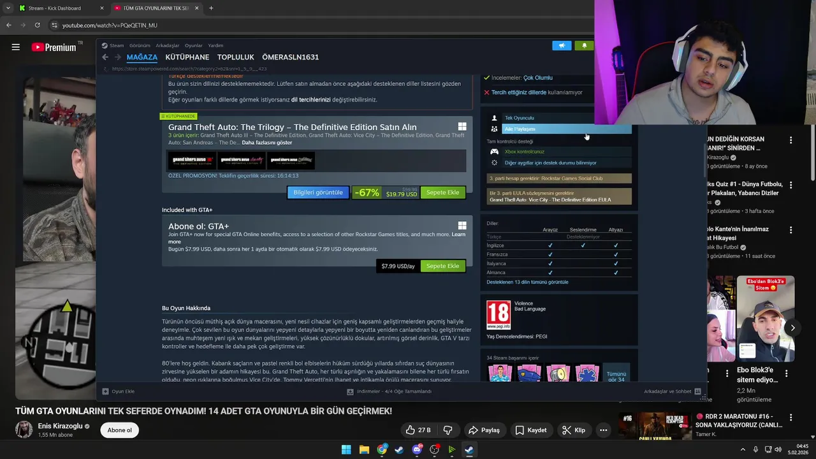Expand 'Daha fazlasını göster' in Trilogy contents
Viewport: 816px width, 459px height.
[x=267, y=142]
